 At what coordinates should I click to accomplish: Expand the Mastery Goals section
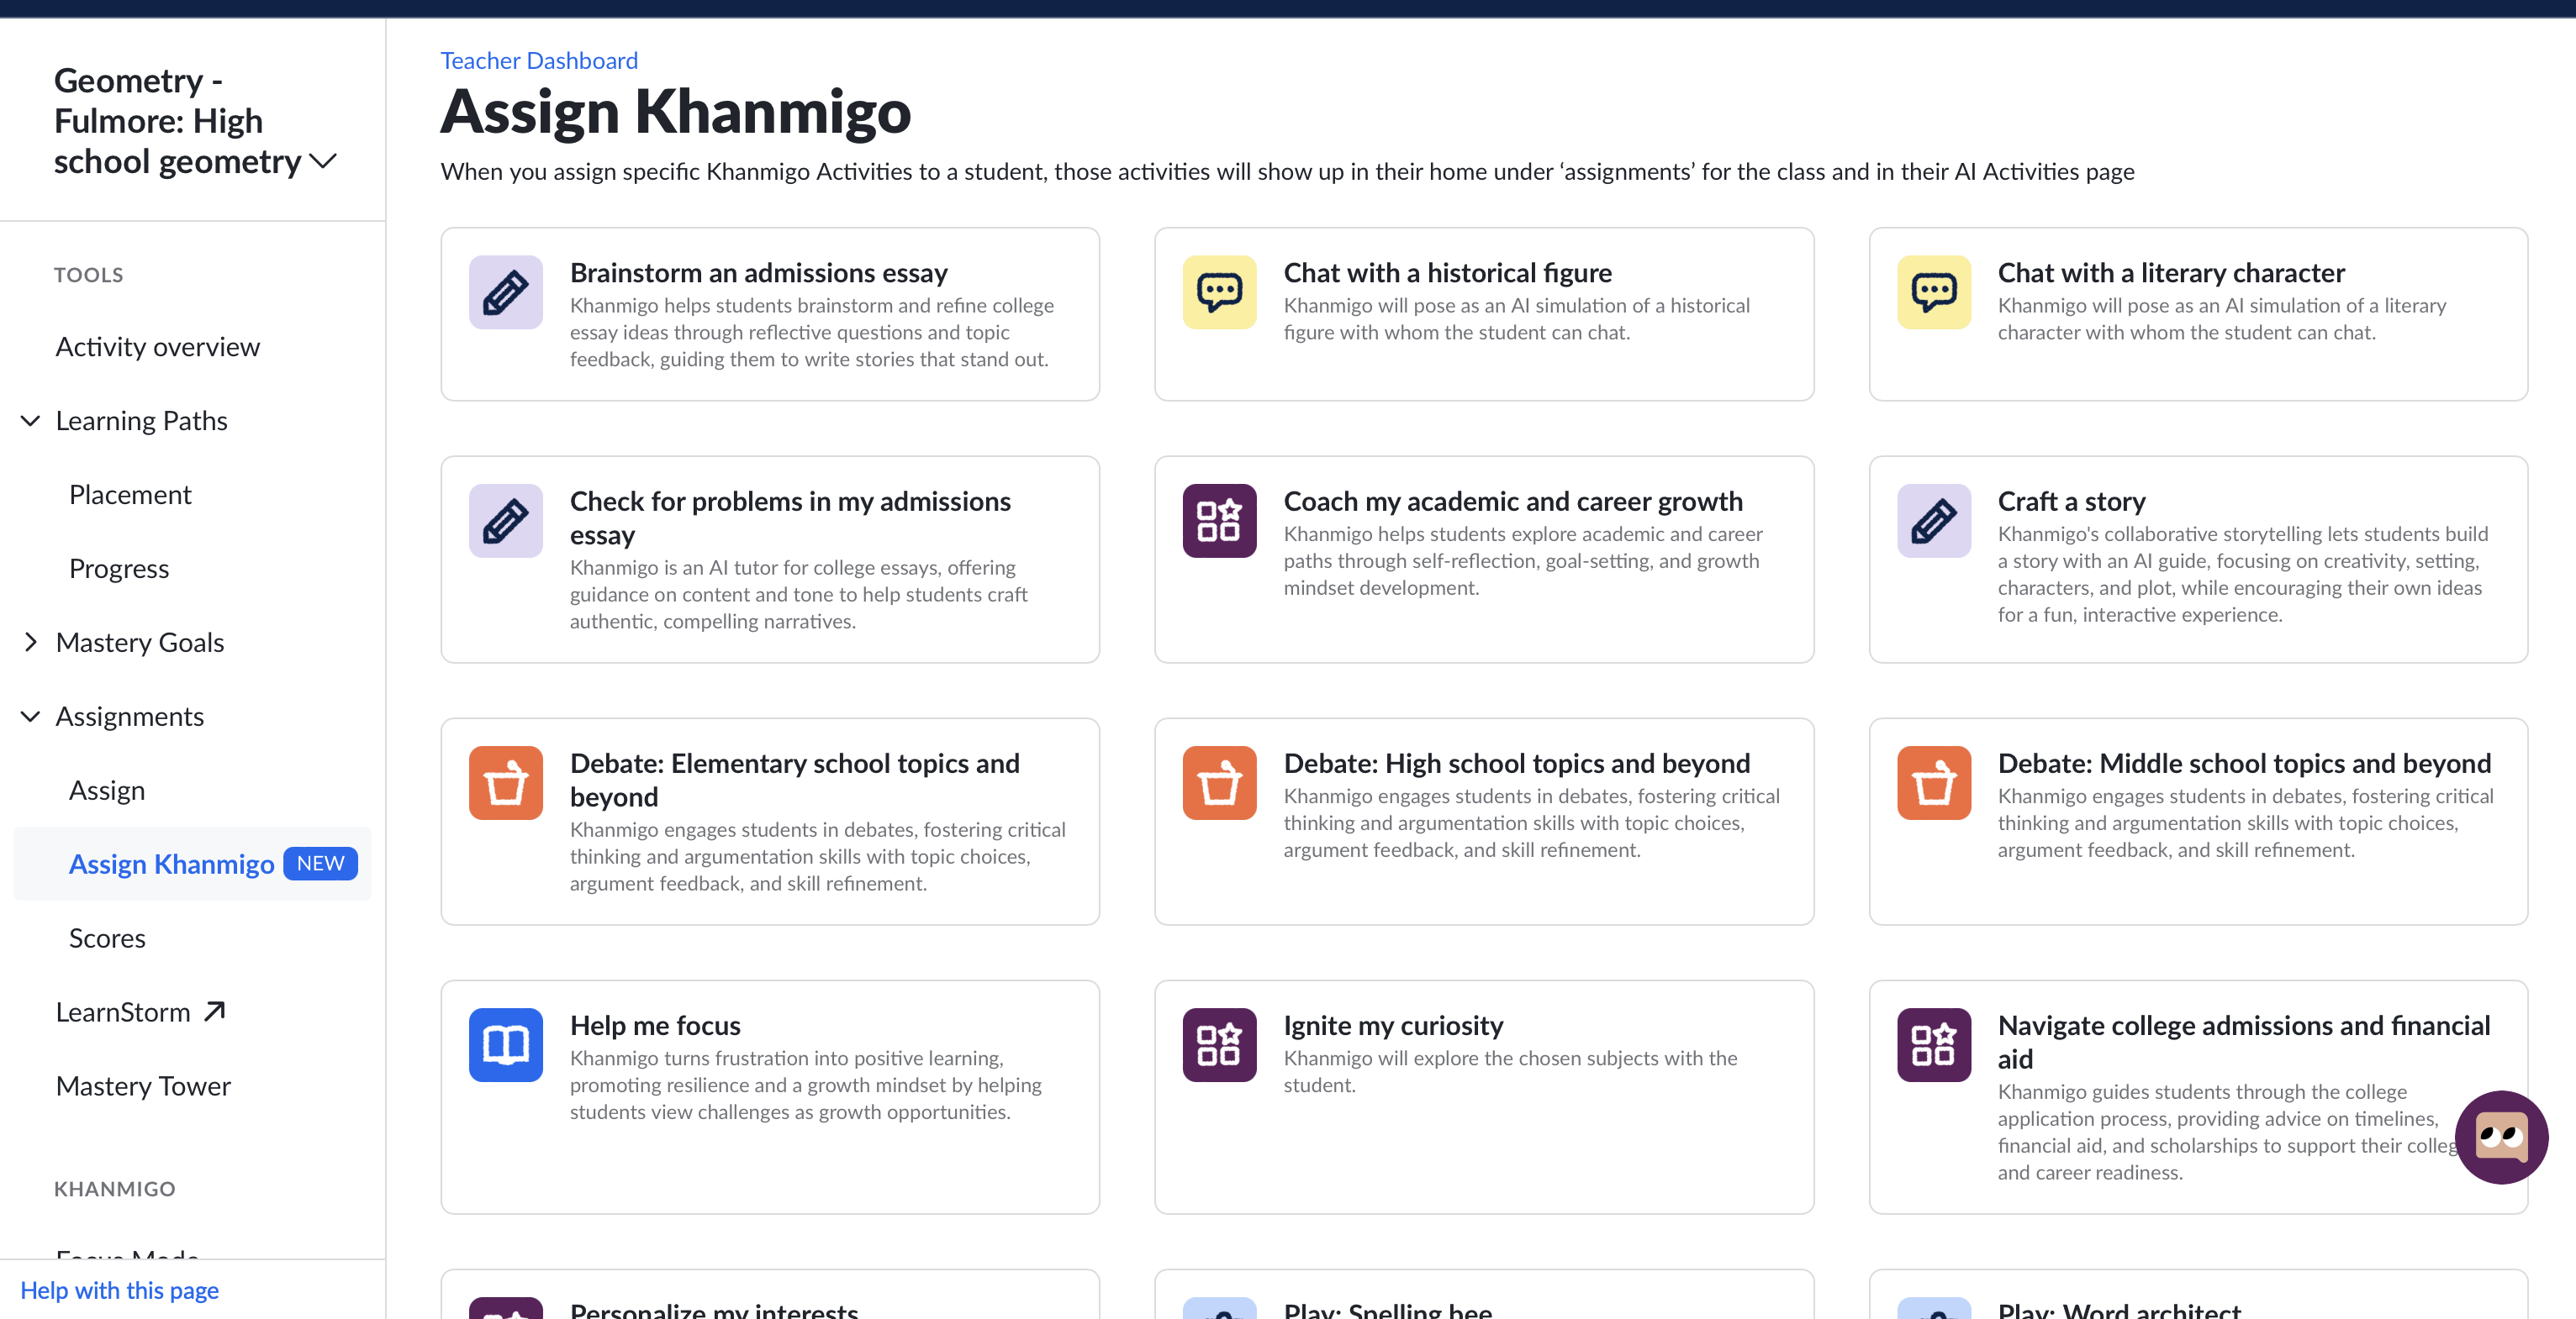point(31,643)
